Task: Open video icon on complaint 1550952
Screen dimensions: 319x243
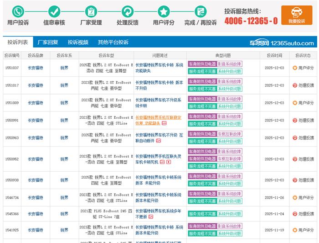Action: pos(168,162)
